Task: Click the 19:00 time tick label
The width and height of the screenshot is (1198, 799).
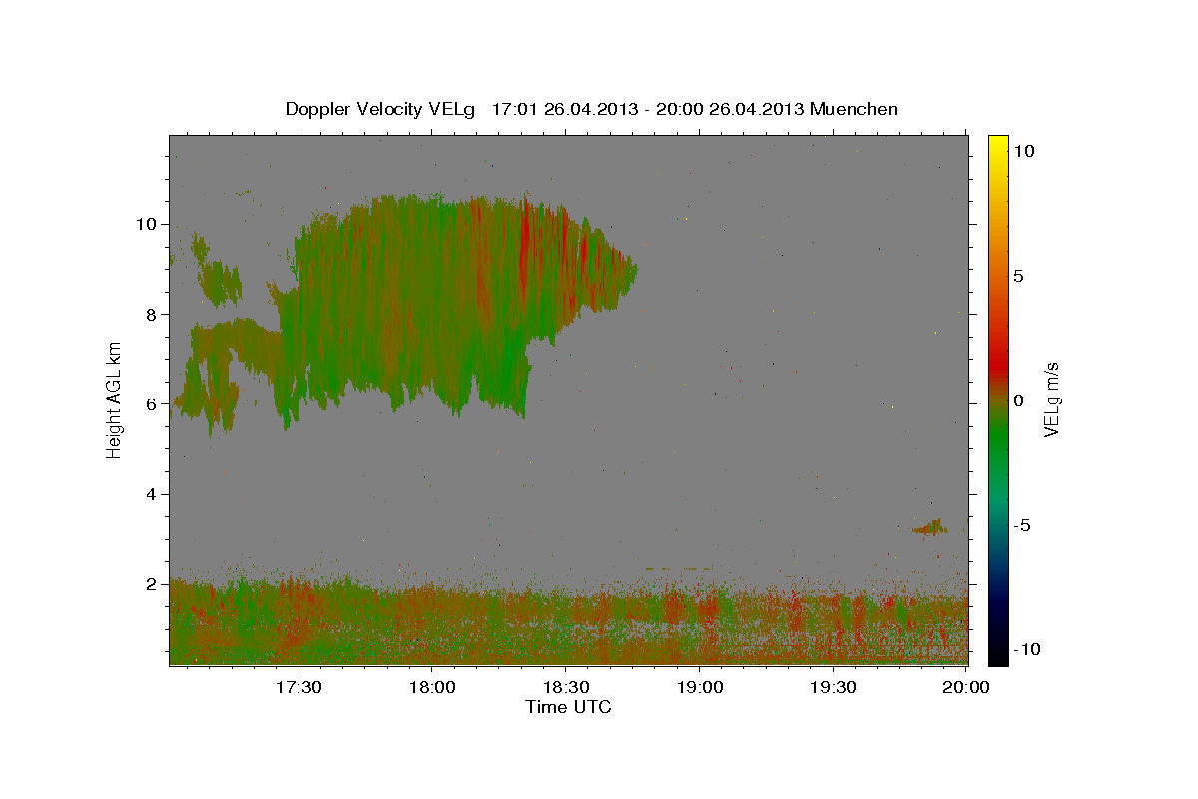Action: point(699,687)
